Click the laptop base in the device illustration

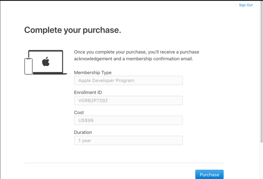(x=50, y=73)
